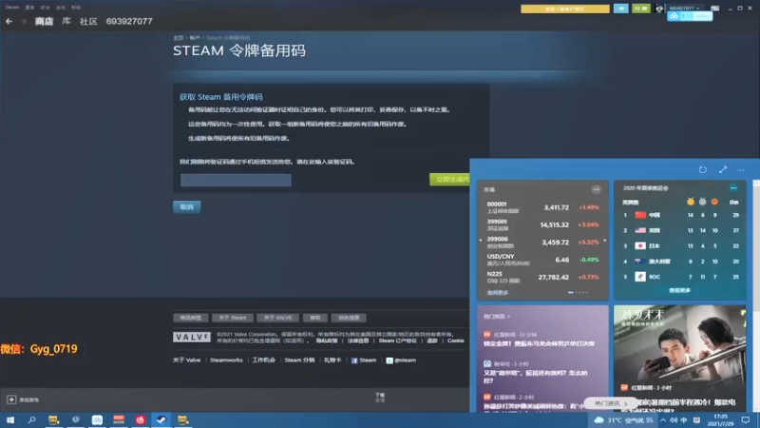Screen dimensions: 760x428
Task: Go to the next market page arrow
Action: click(605, 241)
